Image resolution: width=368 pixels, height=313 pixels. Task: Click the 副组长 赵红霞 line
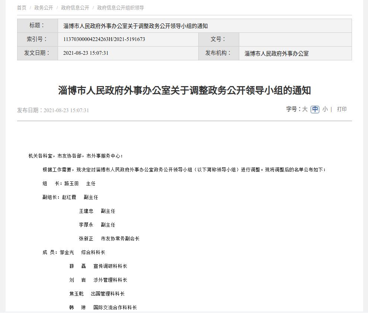click(x=70, y=197)
